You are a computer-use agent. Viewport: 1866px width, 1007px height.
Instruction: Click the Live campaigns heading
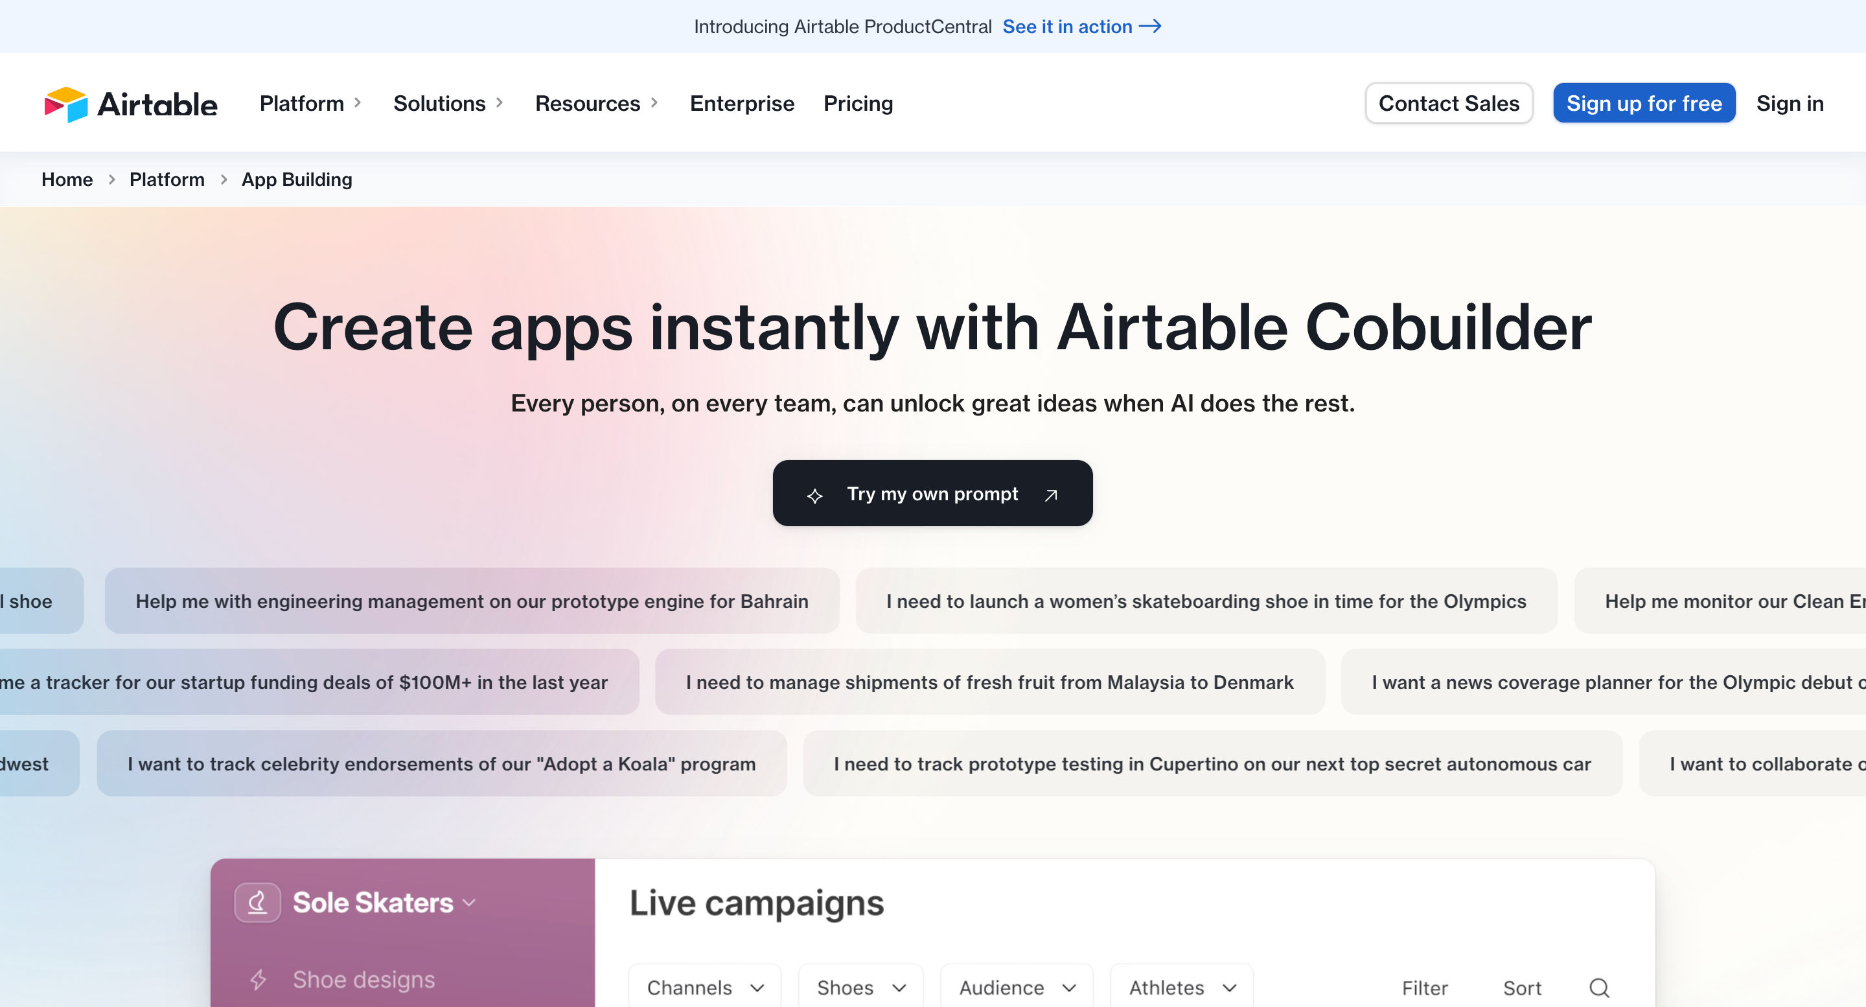click(756, 903)
